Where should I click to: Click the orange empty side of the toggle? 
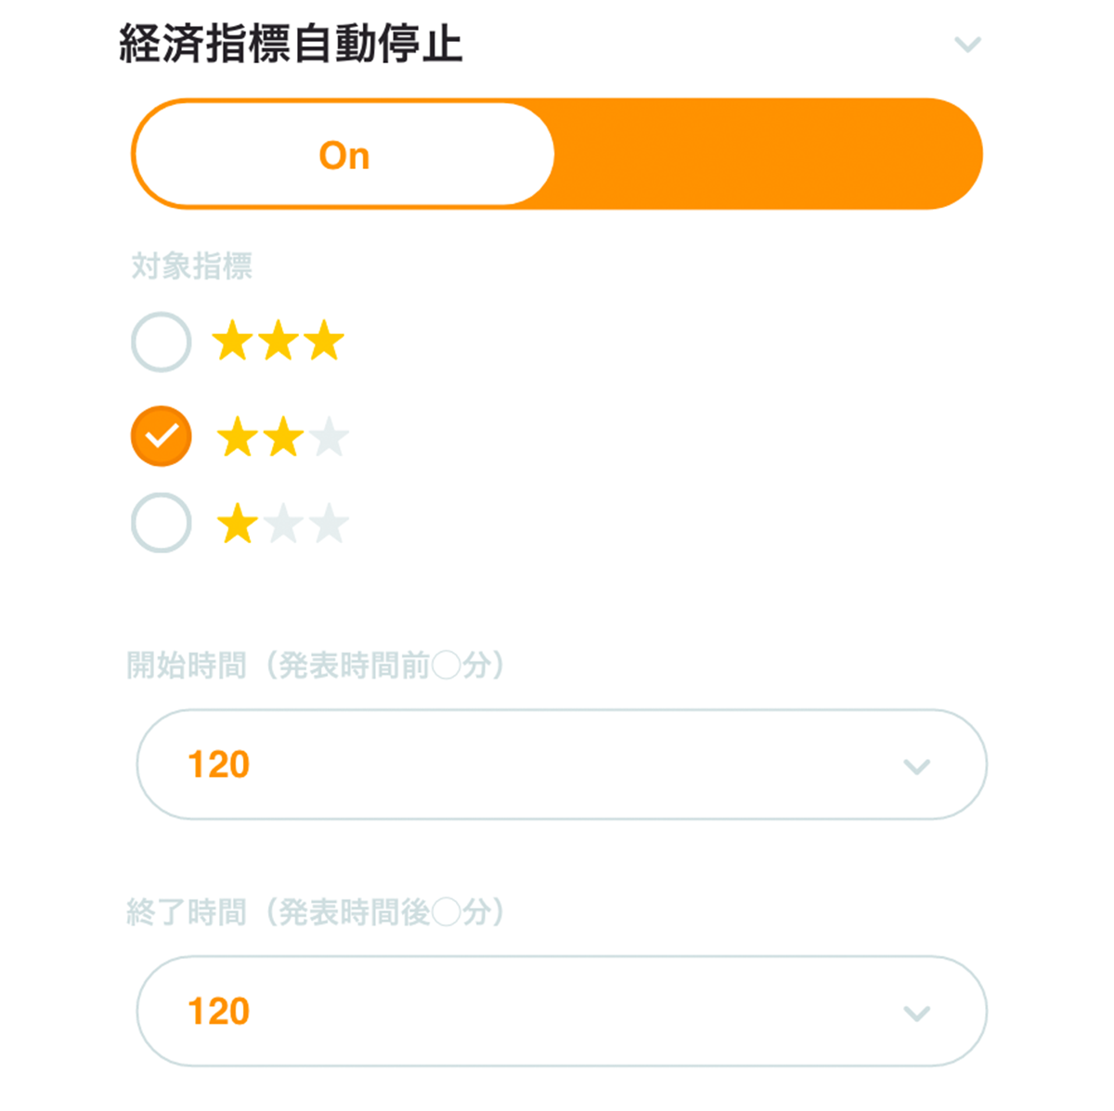(767, 154)
